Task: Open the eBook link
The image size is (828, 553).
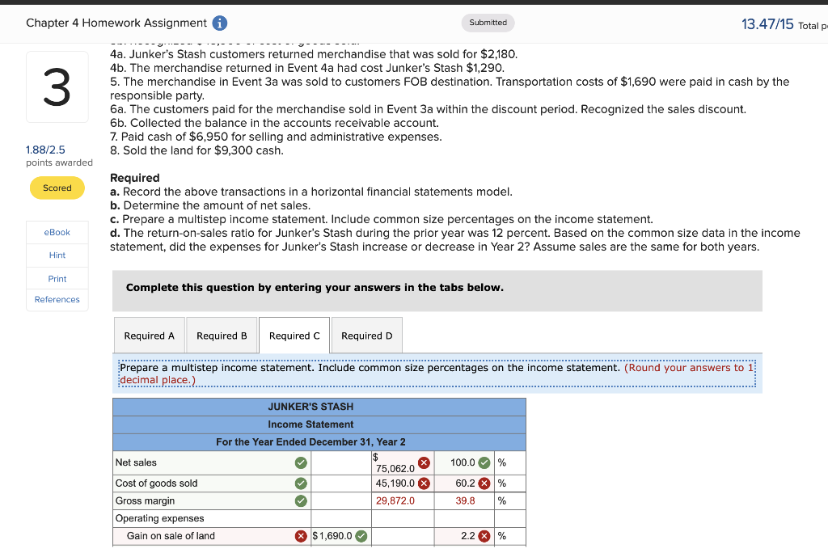Action: pos(57,232)
